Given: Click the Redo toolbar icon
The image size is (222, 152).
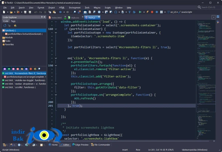Looking at the screenshot, I should [x=40, y=12].
